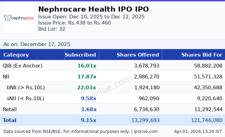
Task: Click the As on December 17, 2025 date
Action: coord(37,44)
